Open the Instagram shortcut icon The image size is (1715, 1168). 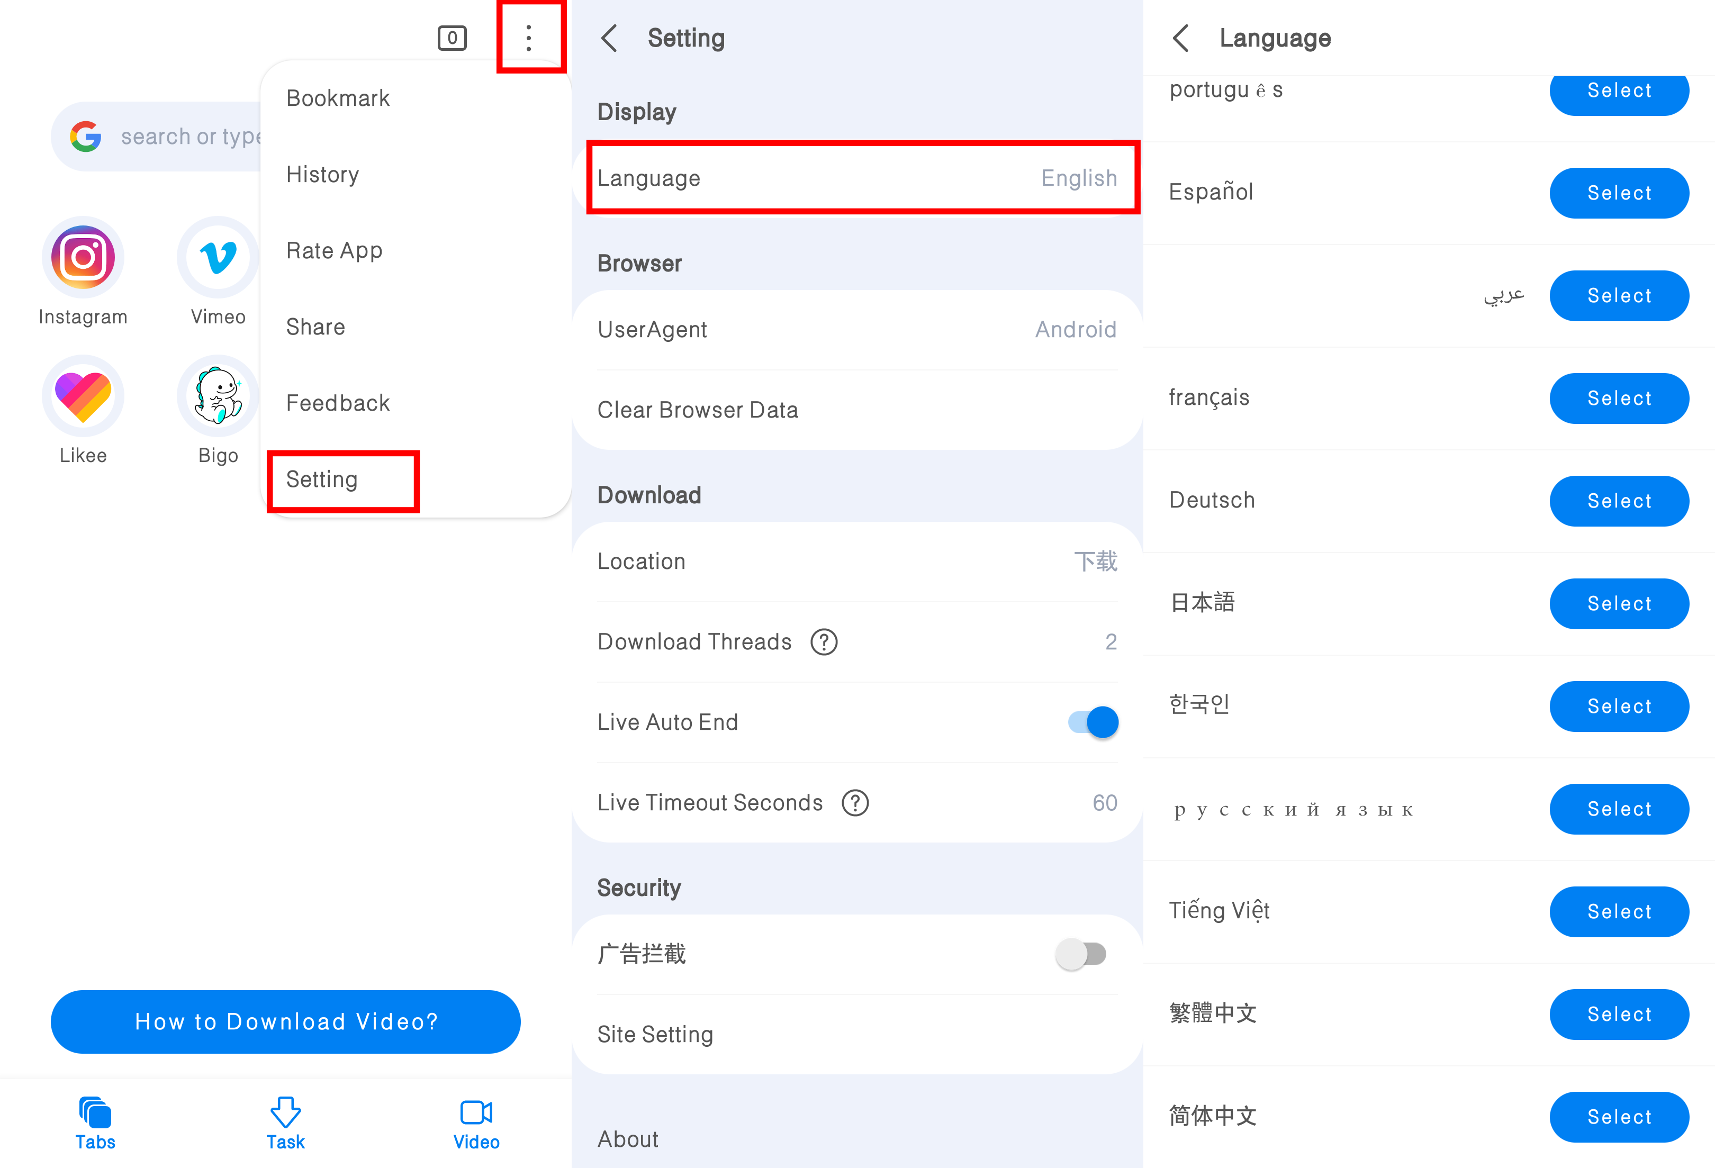click(x=83, y=258)
